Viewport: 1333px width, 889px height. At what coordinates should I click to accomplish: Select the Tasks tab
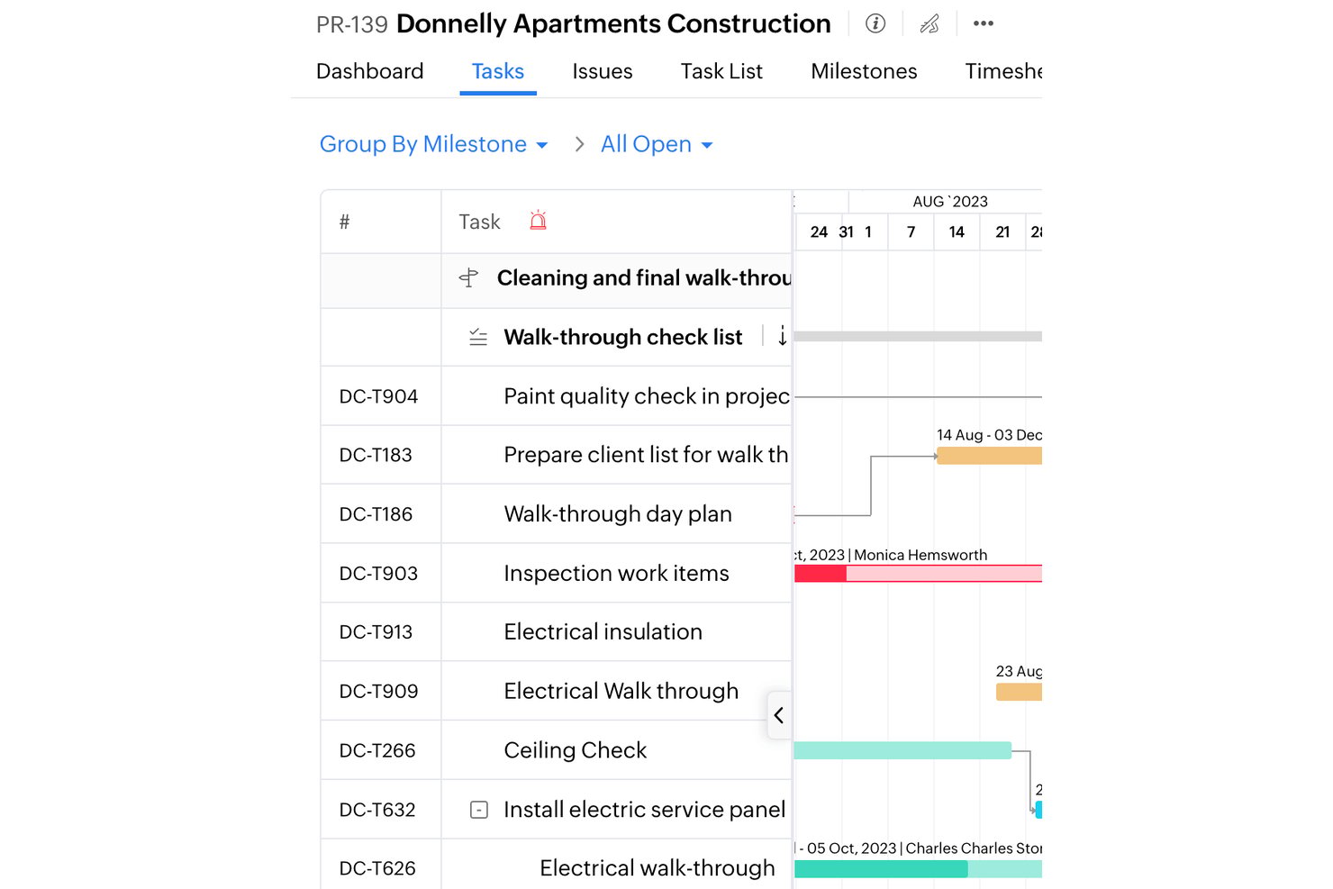(x=498, y=71)
